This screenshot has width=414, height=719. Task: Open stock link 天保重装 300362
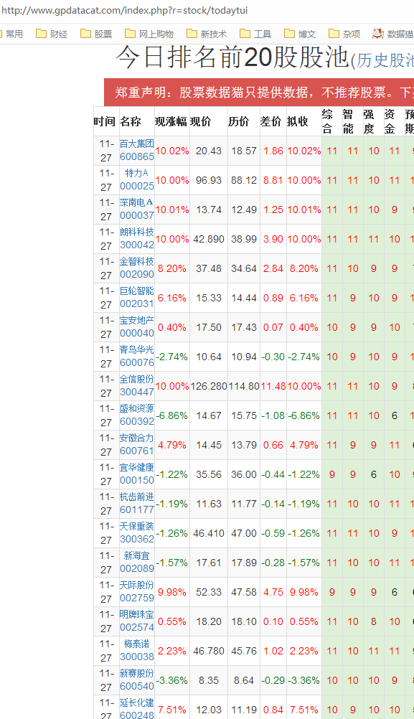[x=136, y=533]
